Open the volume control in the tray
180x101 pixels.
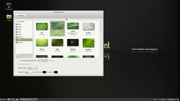[161, 100]
